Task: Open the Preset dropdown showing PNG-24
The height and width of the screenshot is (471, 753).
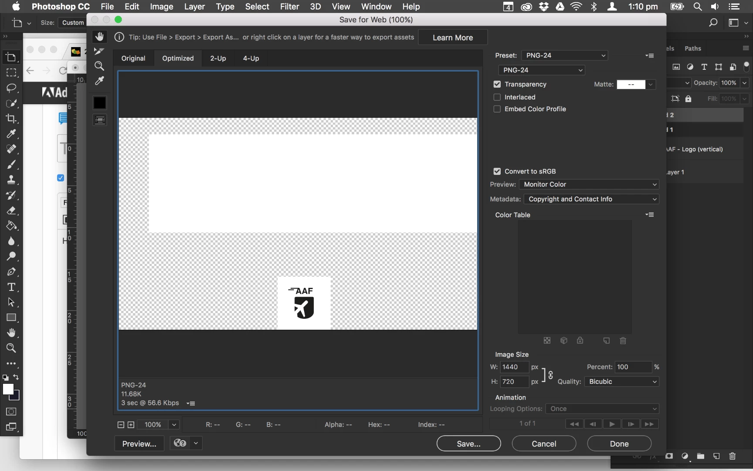Action: pyautogui.click(x=565, y=55)
